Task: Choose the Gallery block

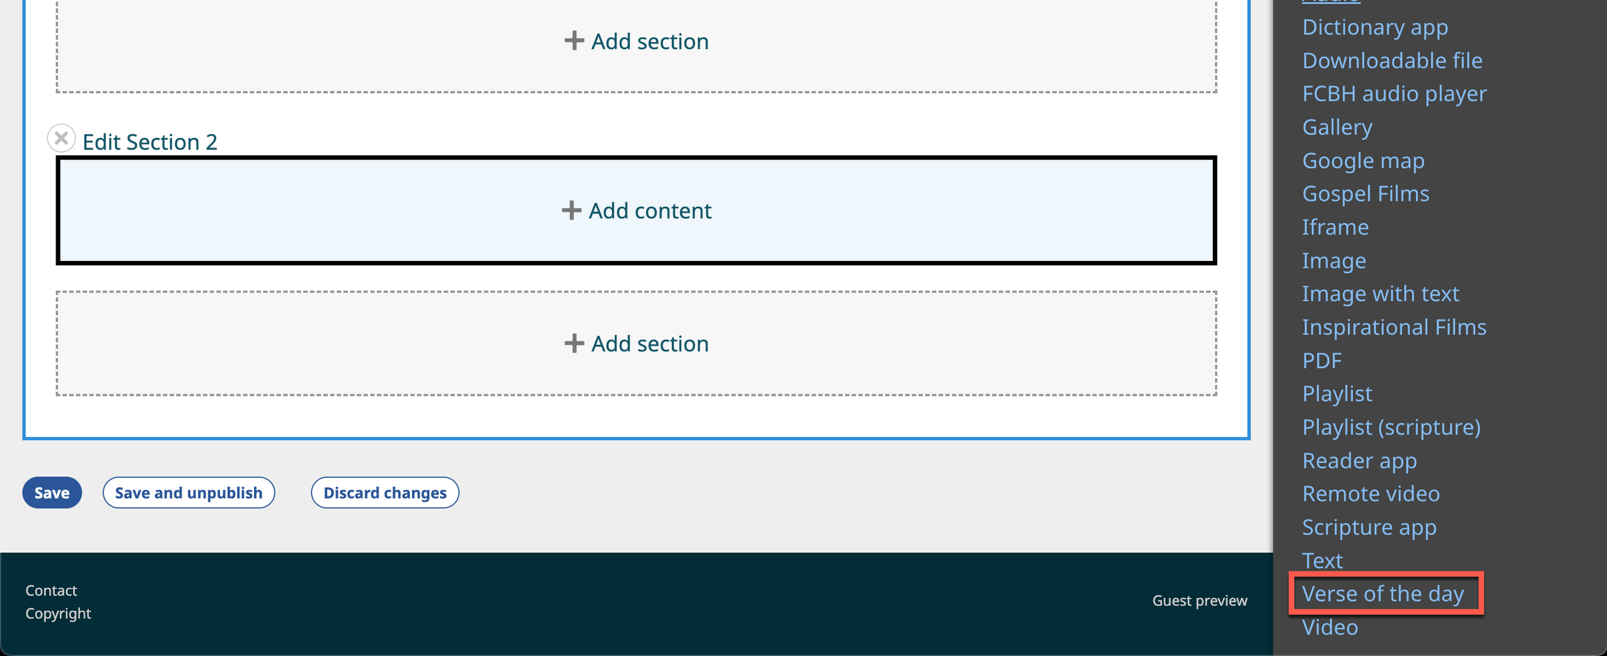Action: (1337, 127)
